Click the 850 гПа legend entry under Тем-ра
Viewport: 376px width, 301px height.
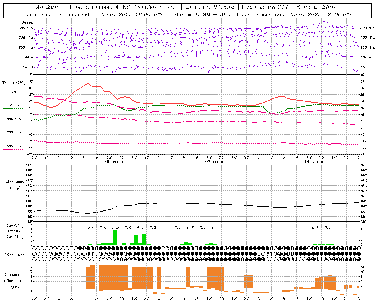click(x=14, y=119)
